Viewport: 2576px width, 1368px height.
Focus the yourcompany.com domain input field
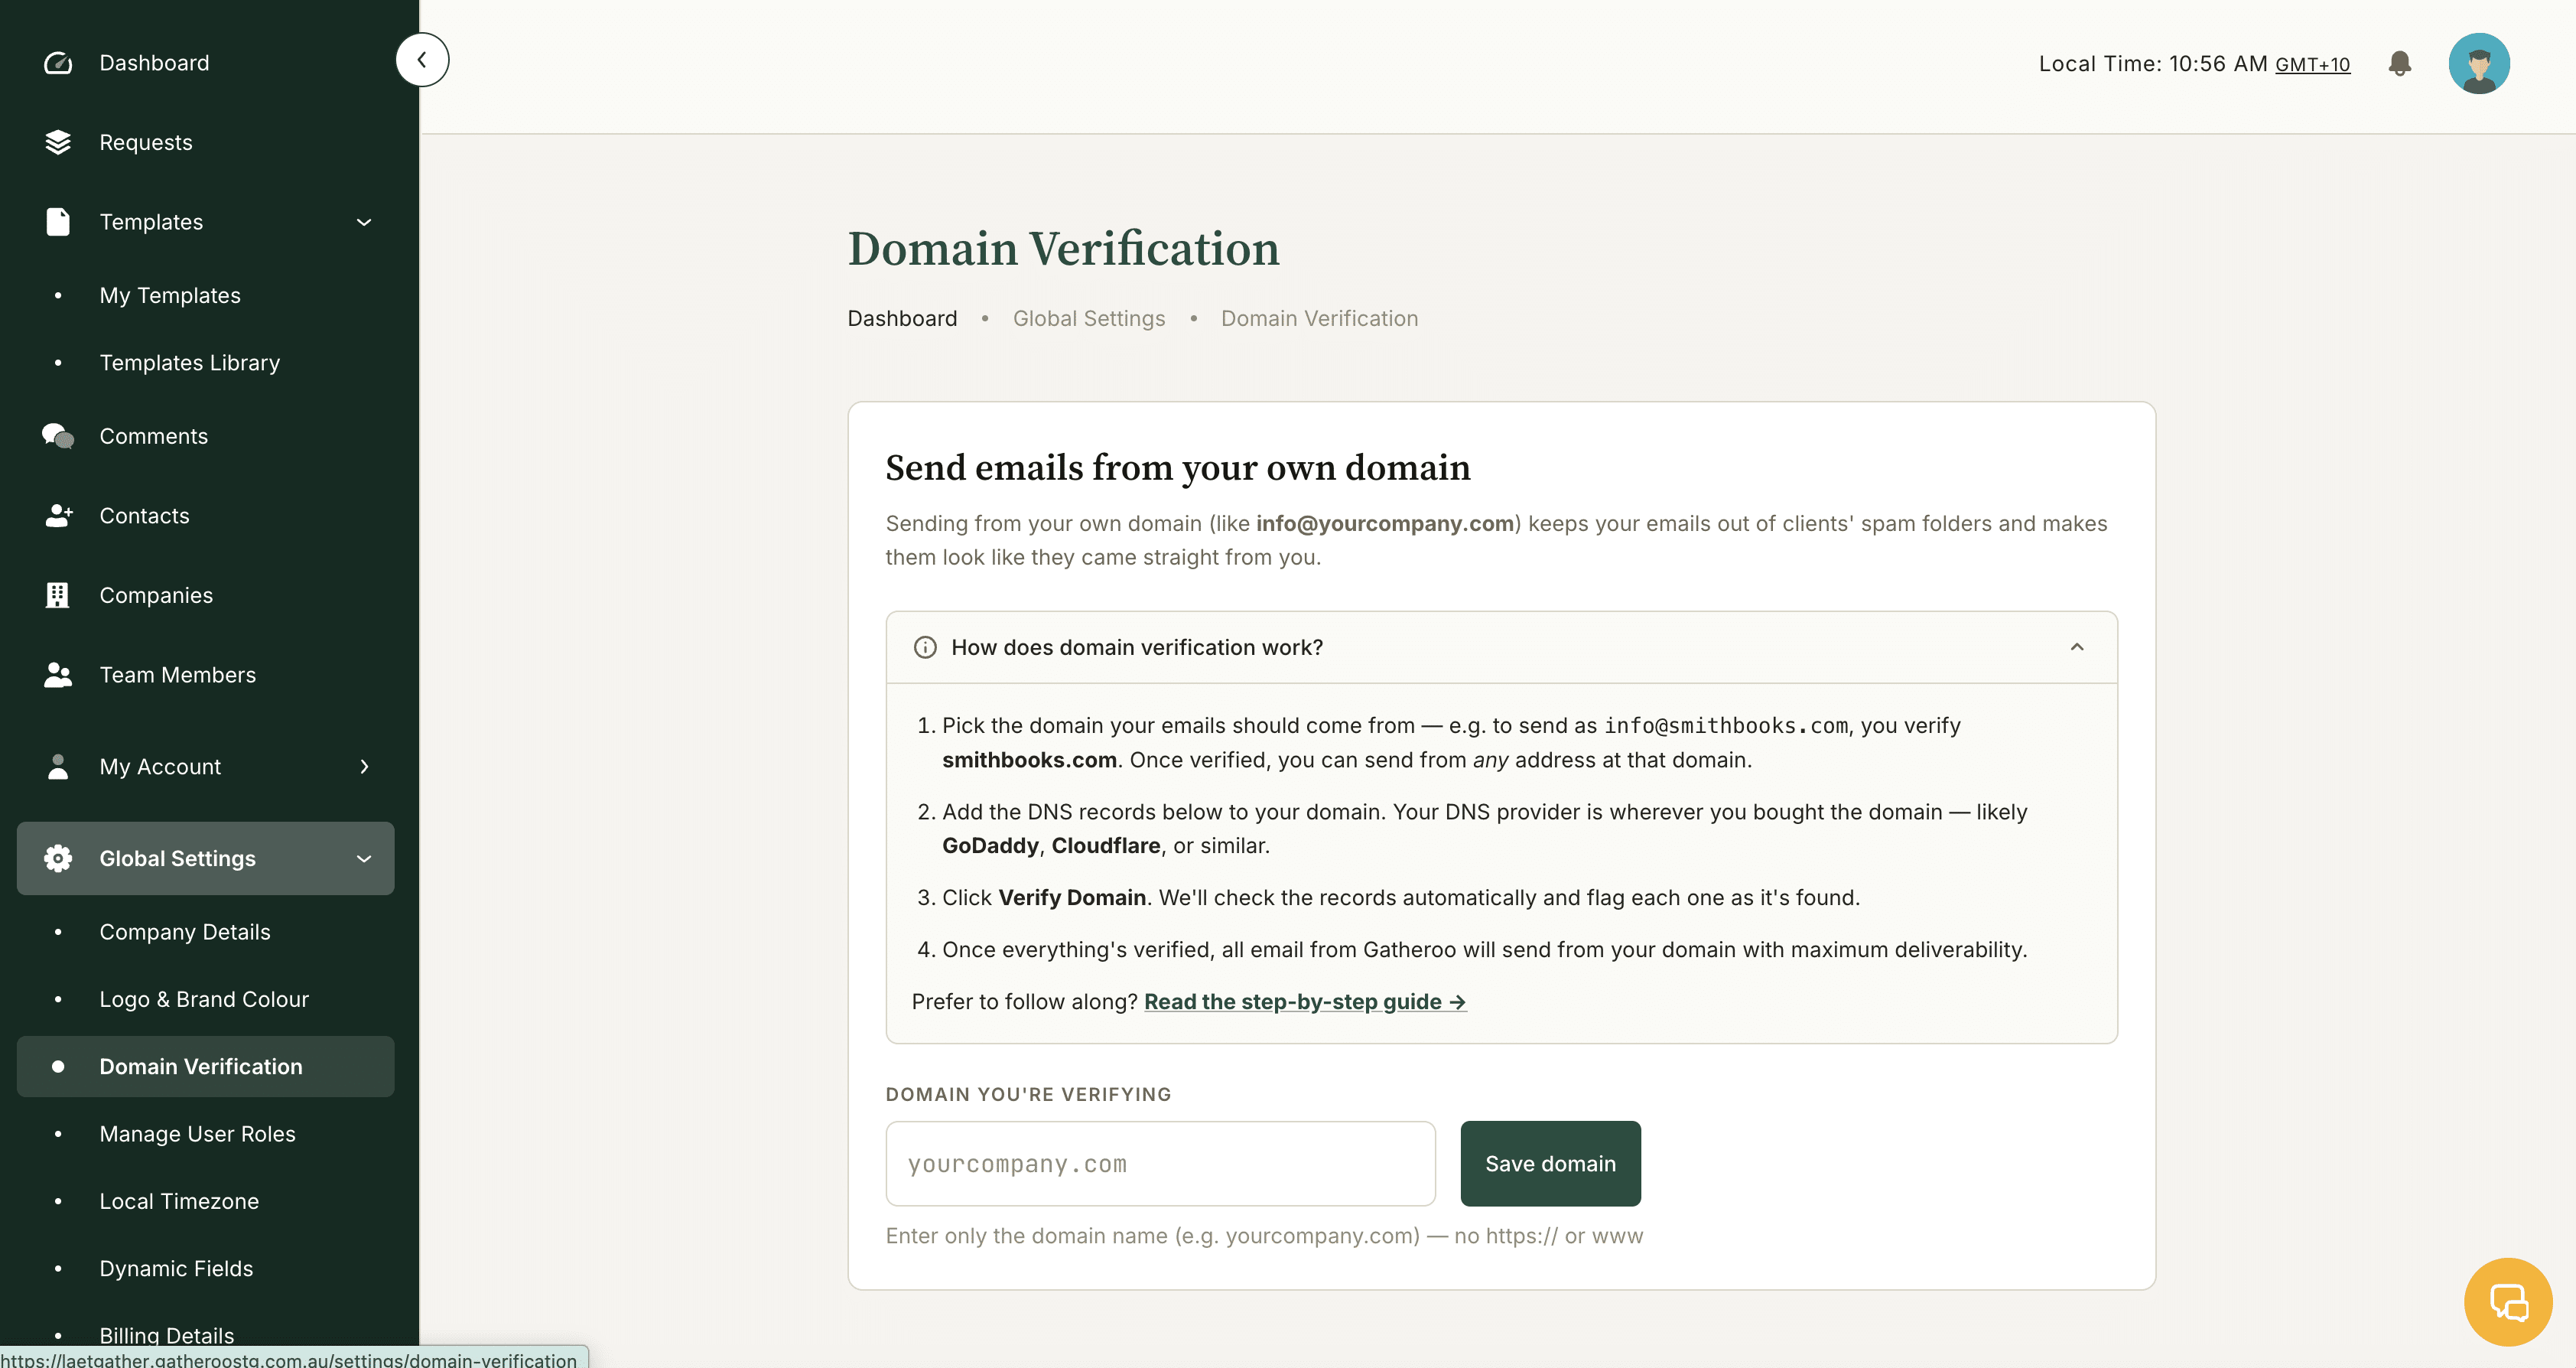[x=1160, y=1164]
